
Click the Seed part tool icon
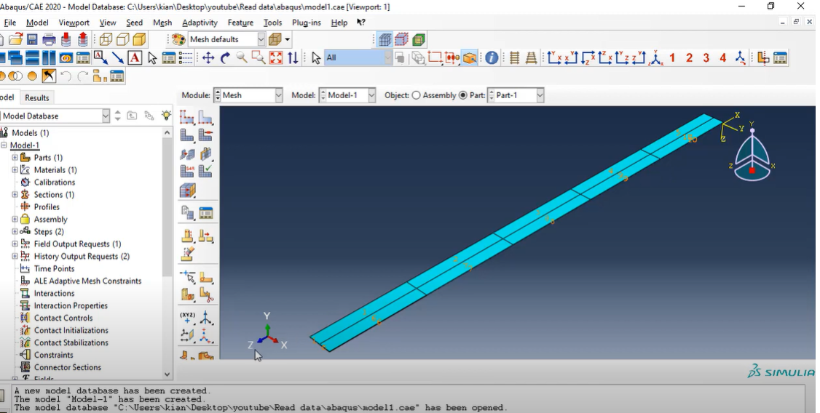(187, 117)
